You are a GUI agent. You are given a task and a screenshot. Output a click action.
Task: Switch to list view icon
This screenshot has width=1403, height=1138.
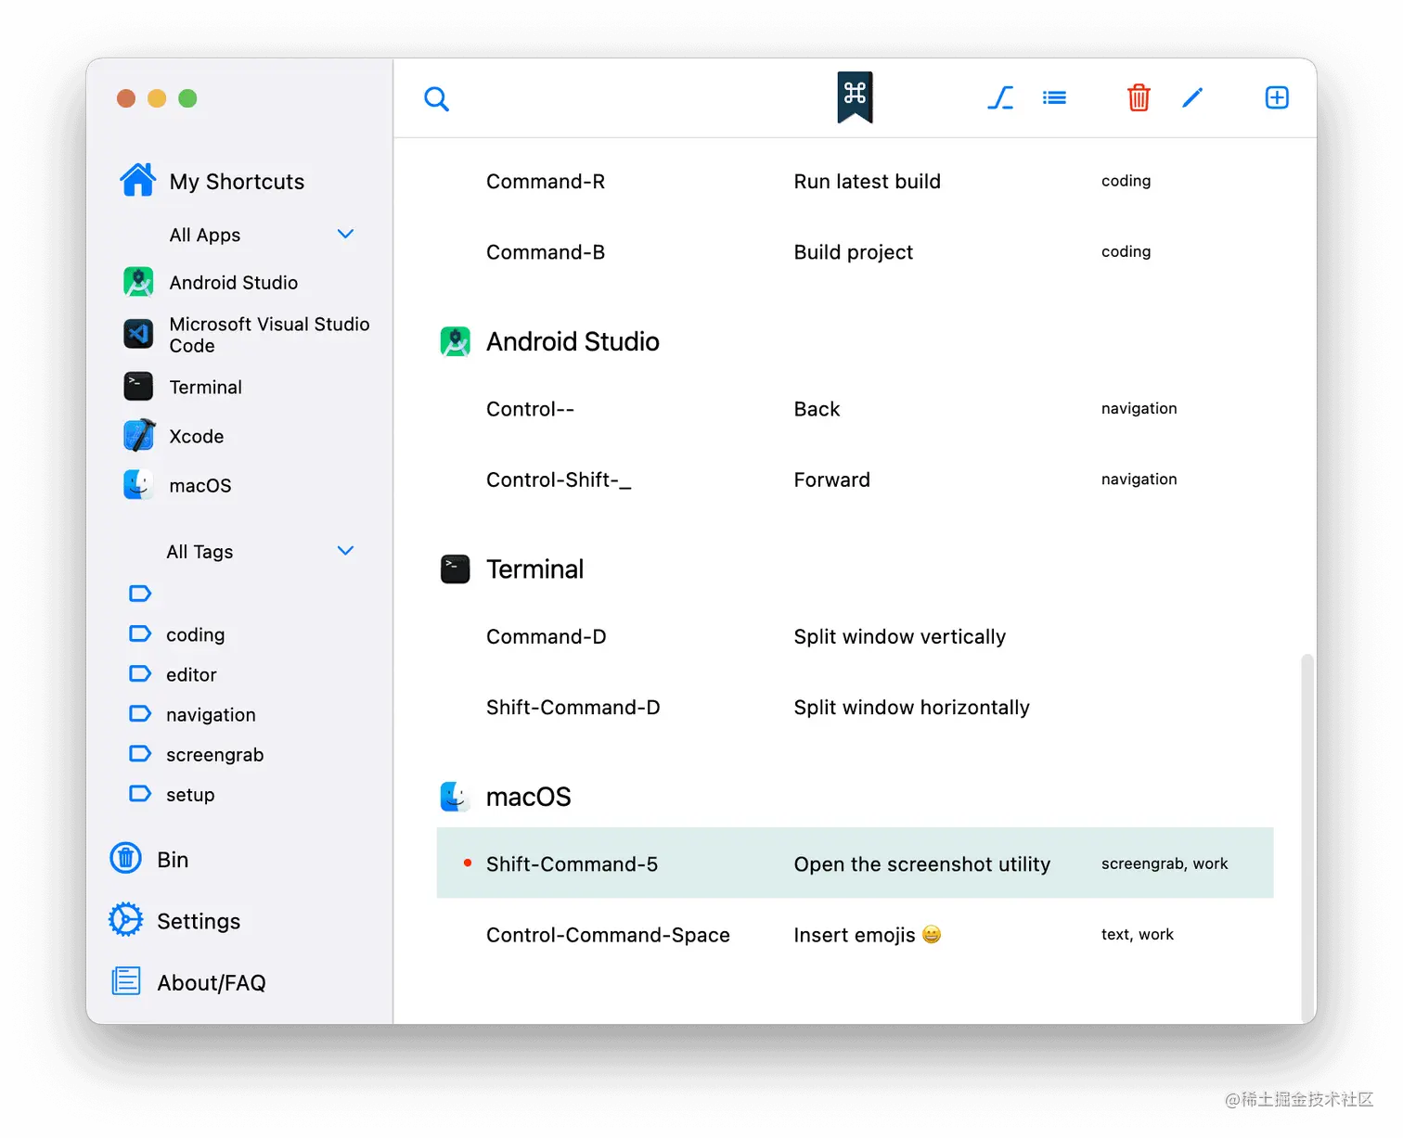1054,97
